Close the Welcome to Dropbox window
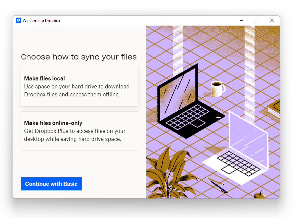 tap(272, 20)
